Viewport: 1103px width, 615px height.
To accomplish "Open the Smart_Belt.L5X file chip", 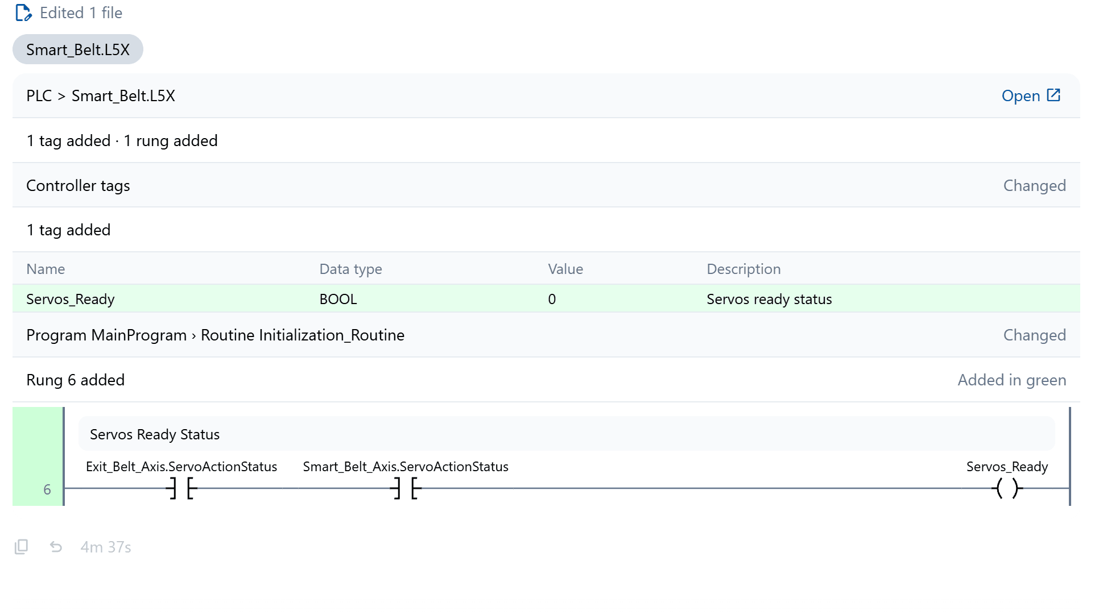I will coord(78,49).
